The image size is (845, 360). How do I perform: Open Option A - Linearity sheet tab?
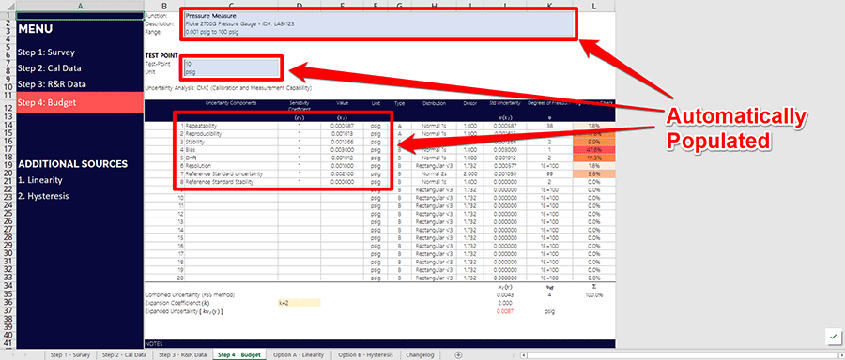point(298,355)
